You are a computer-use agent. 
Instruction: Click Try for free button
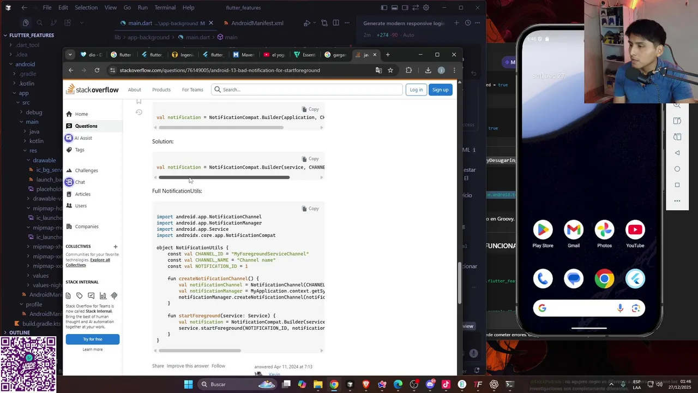[x=93, y=339]
